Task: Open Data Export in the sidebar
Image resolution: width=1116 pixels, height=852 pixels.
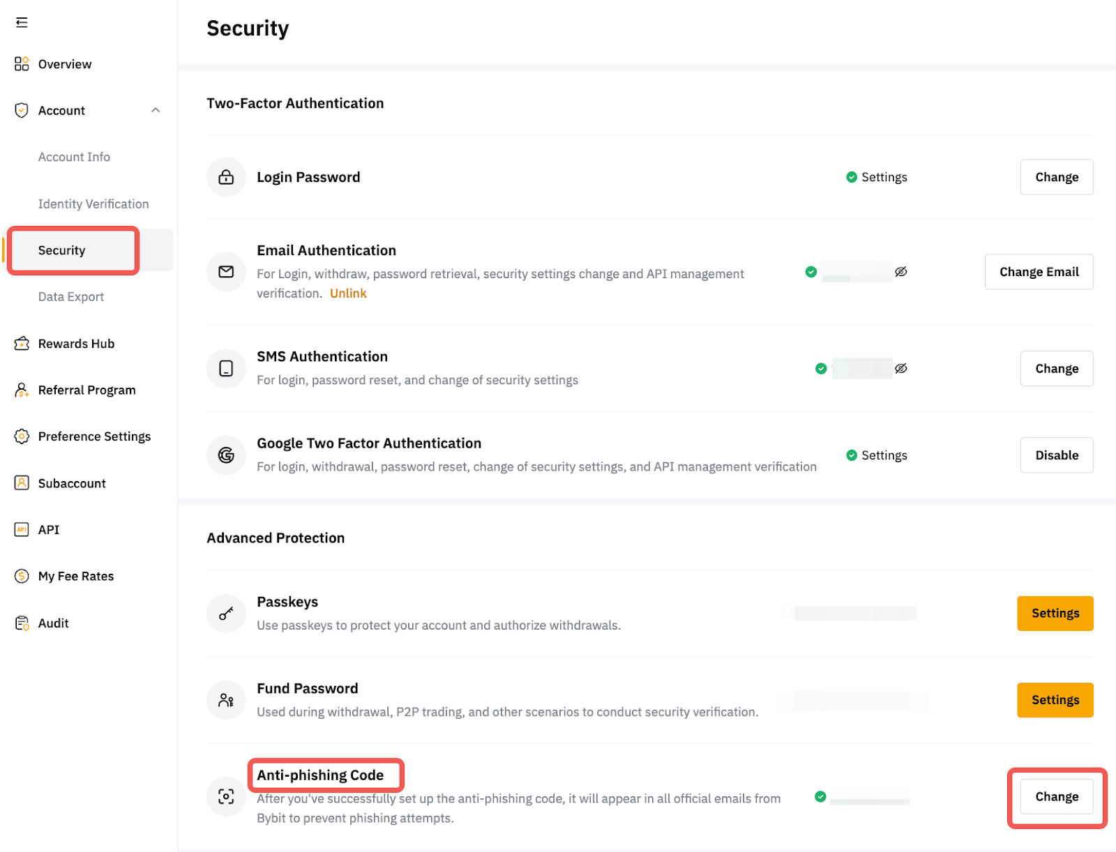Action: (71, 297)
